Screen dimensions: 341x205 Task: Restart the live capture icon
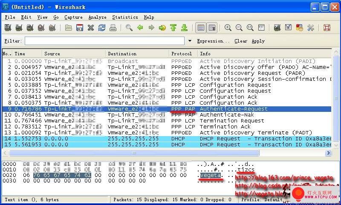tap(52, 28)
